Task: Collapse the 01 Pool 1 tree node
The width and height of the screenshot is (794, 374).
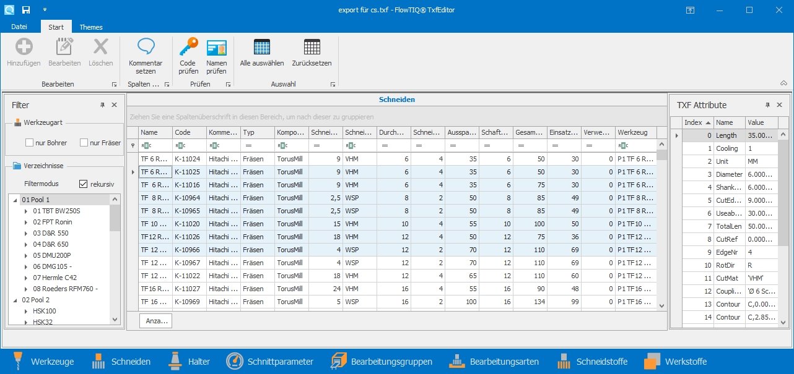Action: pyautogui.click(x=15, y=200)
